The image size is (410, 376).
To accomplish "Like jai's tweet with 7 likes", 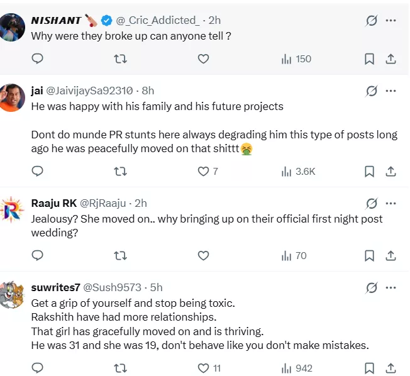I will click(x=203, y=171).
